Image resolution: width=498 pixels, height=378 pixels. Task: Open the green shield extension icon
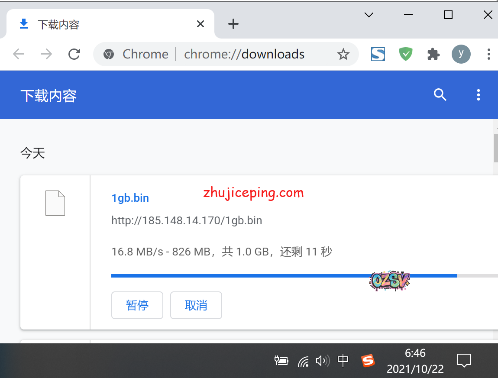pos(405,54)
